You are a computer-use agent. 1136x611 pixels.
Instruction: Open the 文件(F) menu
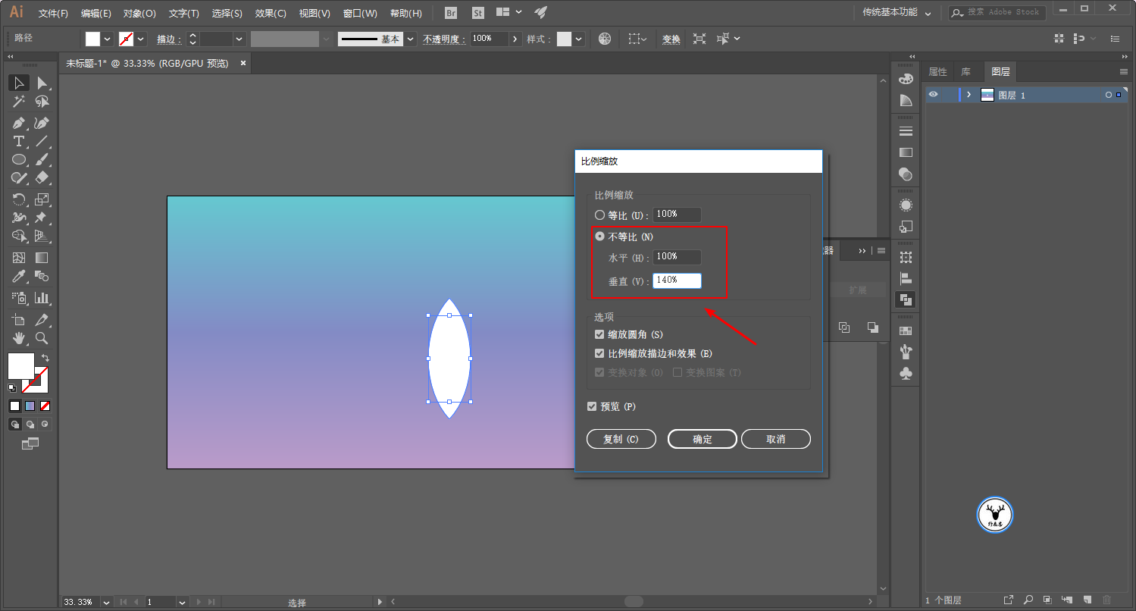53,13
